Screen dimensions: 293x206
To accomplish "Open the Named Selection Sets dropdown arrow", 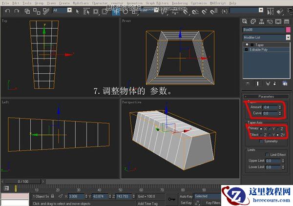I will 261,10.
